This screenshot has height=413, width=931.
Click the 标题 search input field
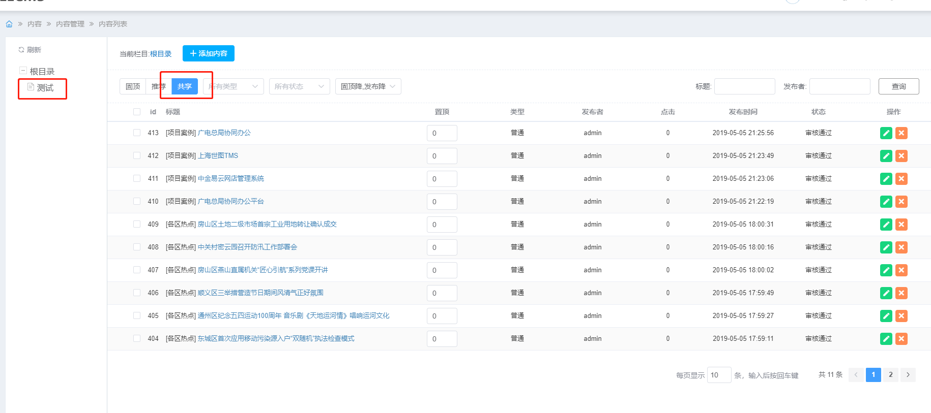744,86
